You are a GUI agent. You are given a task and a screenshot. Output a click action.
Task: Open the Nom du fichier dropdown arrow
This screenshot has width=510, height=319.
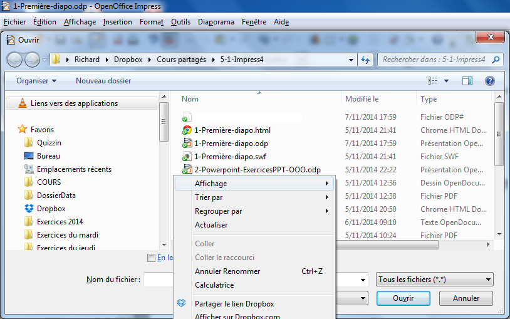pyautogui.click(x=363, y=280)
